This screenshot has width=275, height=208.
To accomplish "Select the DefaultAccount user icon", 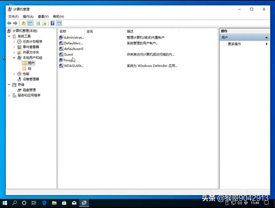I will 61,43.
